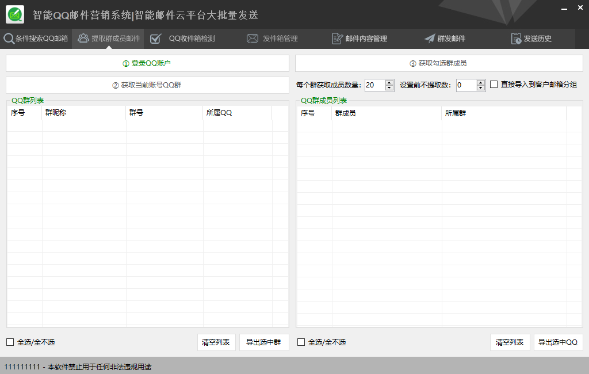589x374 pixels.
Task: Click the people icon of 提取群成员邮件
Action: (x=83, y=38)
